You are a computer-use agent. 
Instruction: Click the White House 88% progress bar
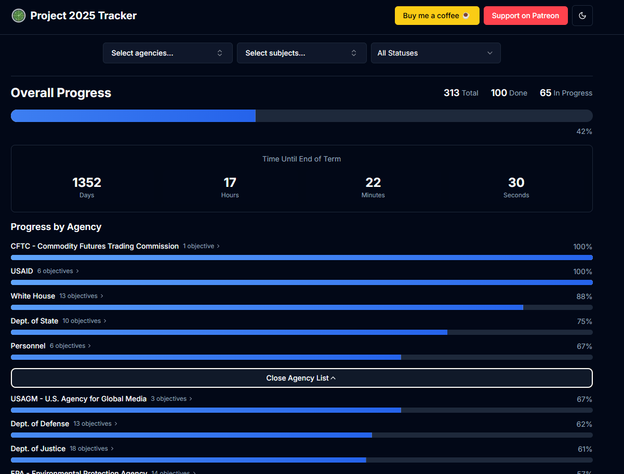302,307
